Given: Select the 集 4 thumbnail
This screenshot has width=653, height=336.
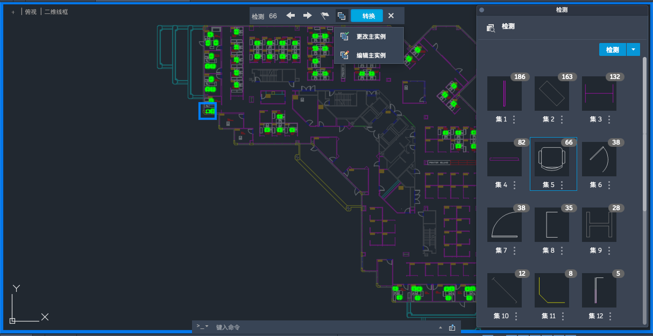Looking at the screenshot, I should (x=505, y=159).
